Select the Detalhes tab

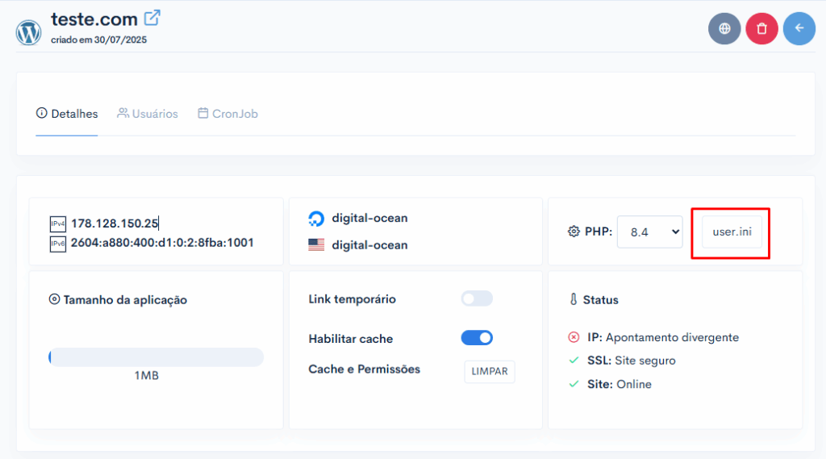point(67,114)
